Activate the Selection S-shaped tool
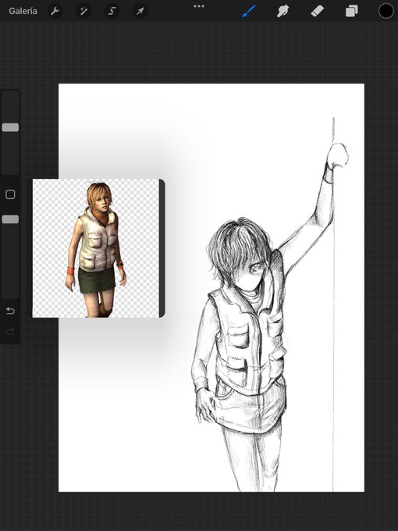 (x=112, y=12)
